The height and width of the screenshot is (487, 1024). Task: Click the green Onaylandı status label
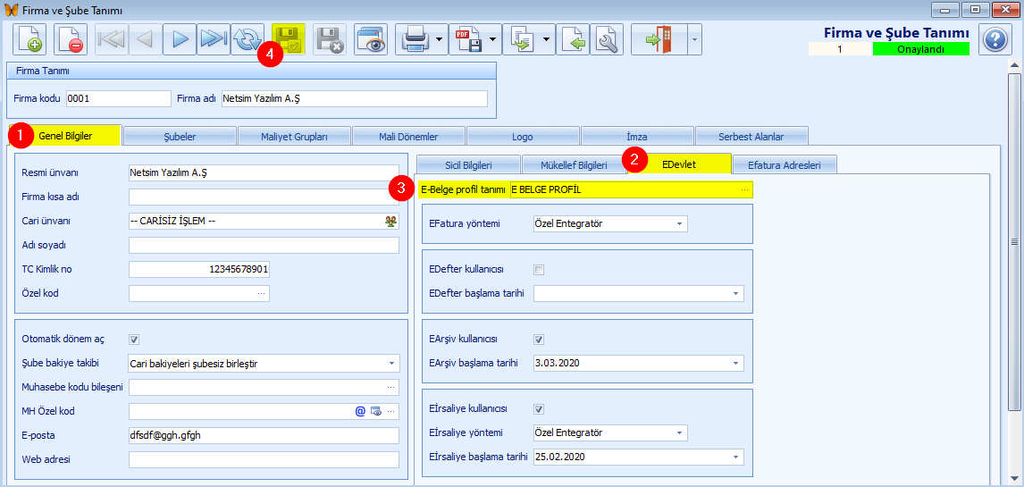tap(921, 49)
